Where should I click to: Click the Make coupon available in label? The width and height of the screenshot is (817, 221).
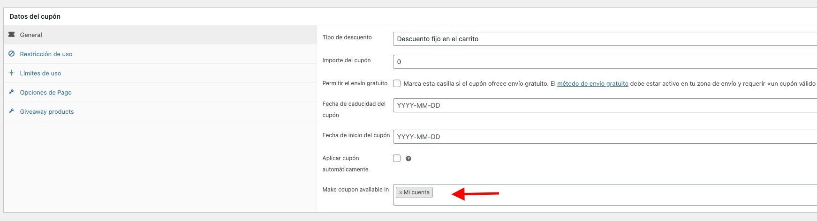[x=356, y=190]
